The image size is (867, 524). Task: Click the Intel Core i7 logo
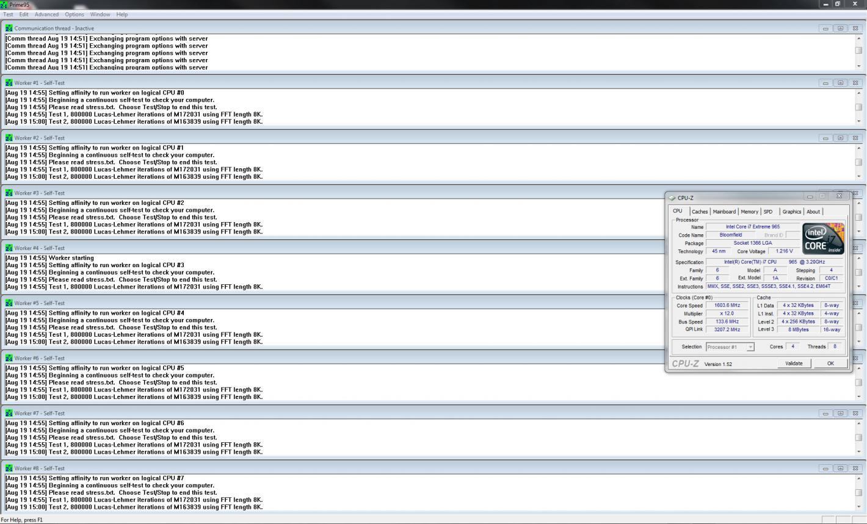(x=824, y=239)
